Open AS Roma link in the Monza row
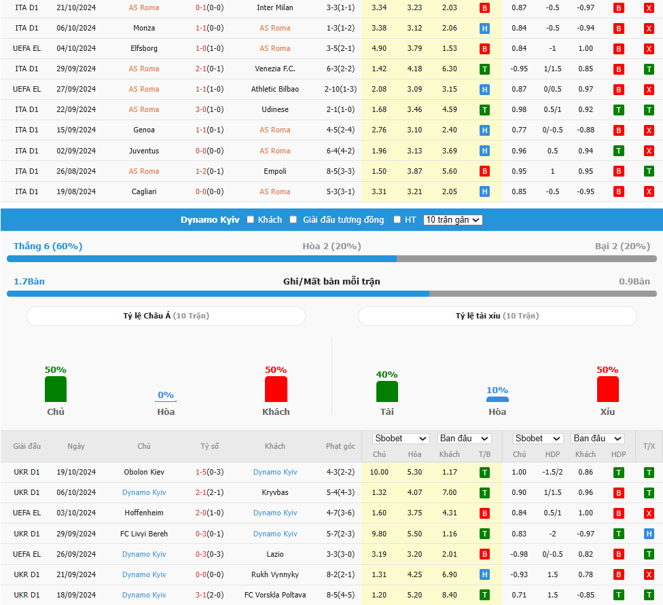Screen dimensions: 663x605 275,28
